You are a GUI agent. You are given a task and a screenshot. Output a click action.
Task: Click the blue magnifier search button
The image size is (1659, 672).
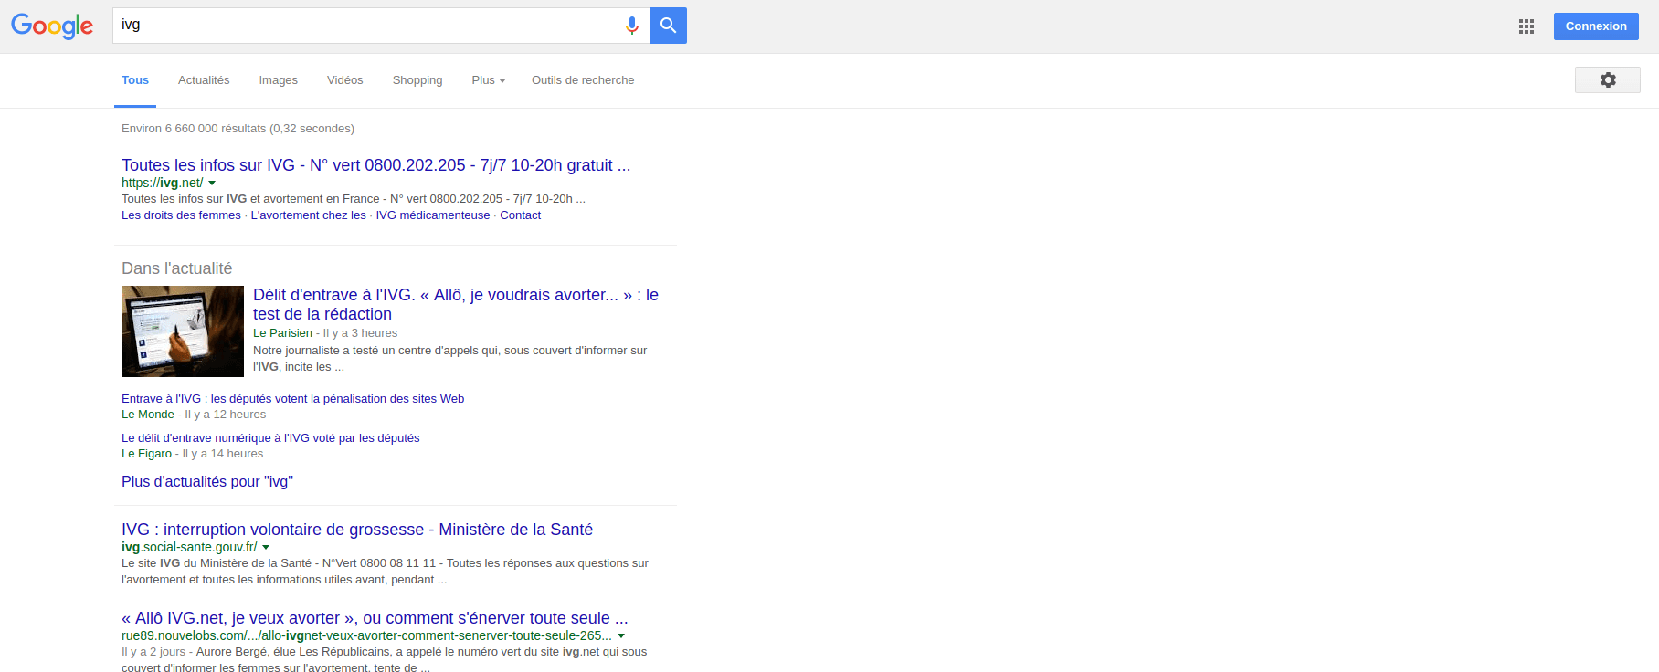[669, 26]
